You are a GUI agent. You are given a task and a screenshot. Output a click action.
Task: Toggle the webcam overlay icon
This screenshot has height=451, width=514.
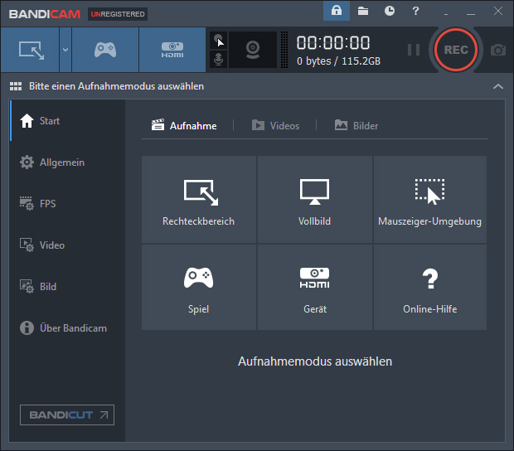point(253,50)
